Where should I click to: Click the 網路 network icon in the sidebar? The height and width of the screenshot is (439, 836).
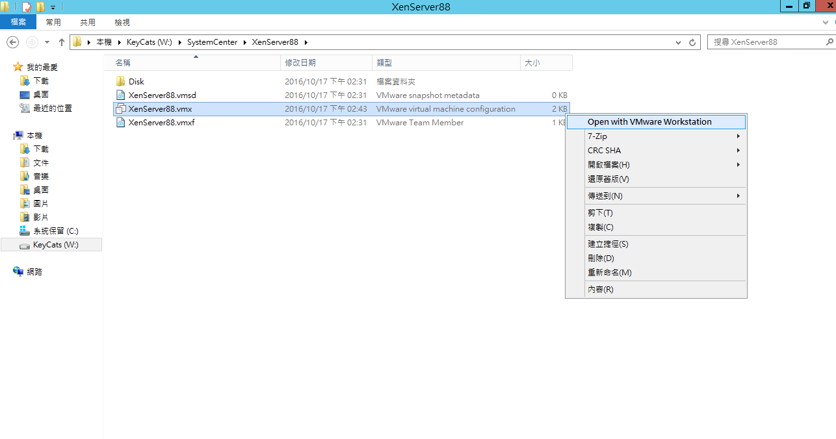coord(18,271)
